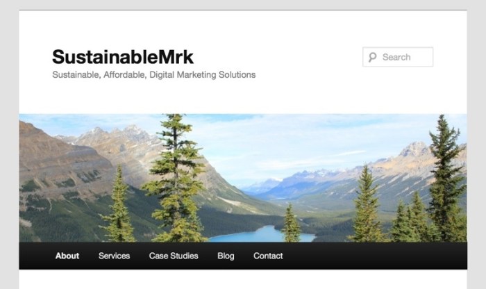This screenshot has width=486, height=289.
Task: Select the Contact menu item
Action: (x=268, y=256)
